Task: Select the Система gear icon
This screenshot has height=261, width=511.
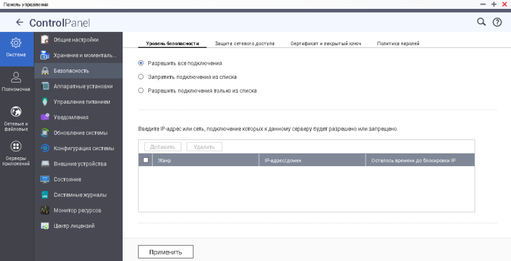Action: pos(16,43)
